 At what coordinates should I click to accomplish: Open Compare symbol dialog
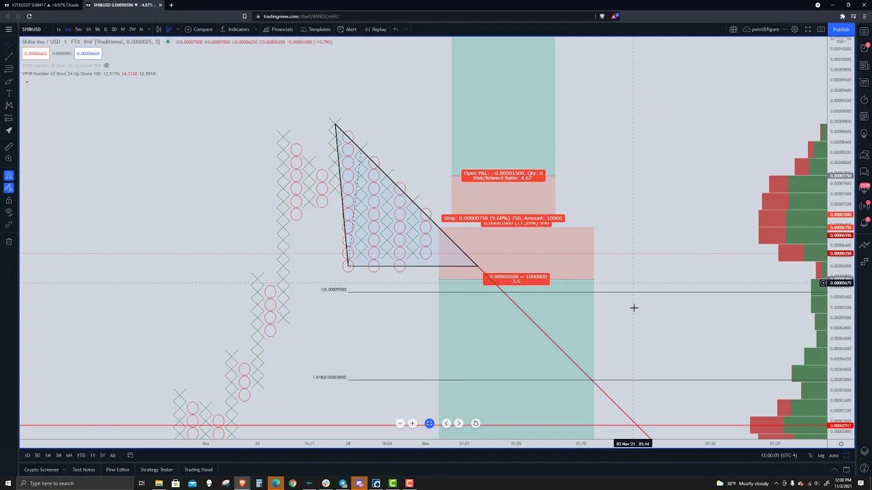(x=199, y=29)
